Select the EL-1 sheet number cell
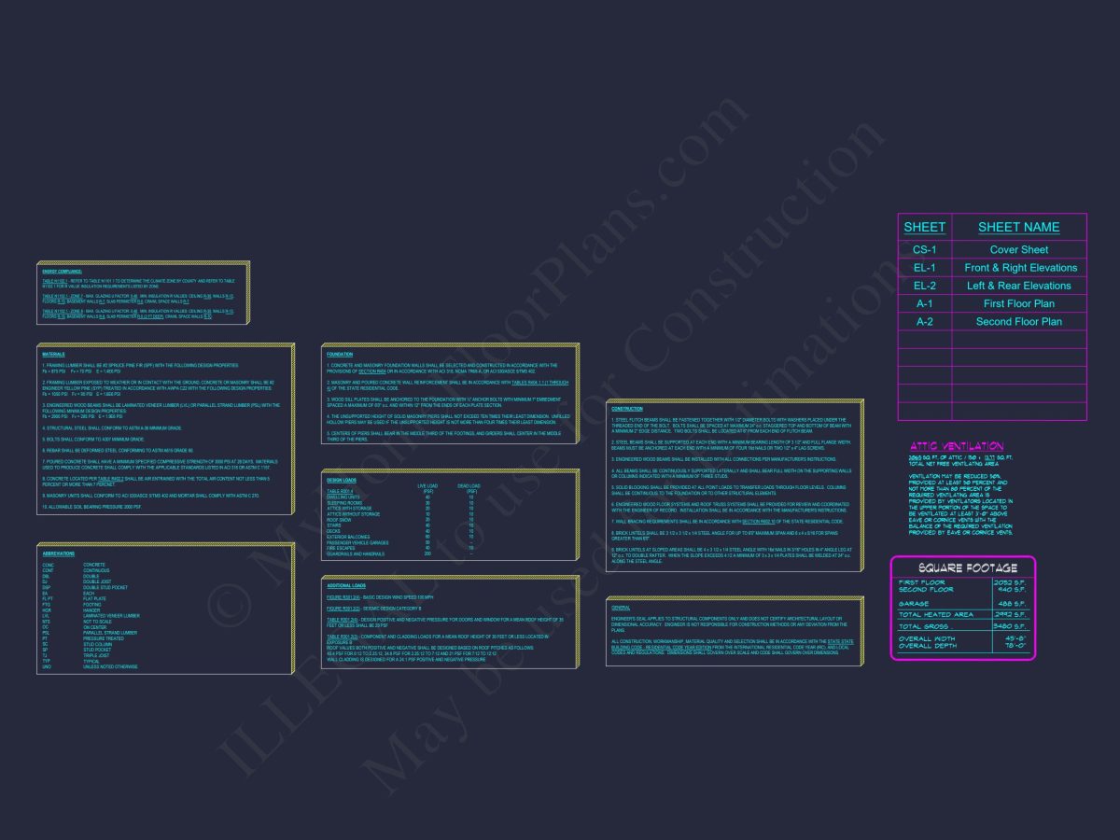 click(x=925, y=268)
